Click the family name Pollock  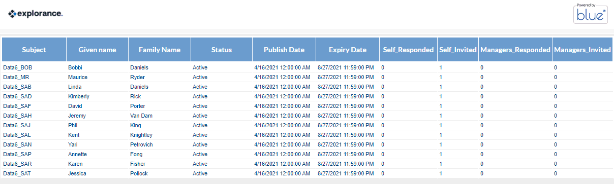(x=139, y=173)
